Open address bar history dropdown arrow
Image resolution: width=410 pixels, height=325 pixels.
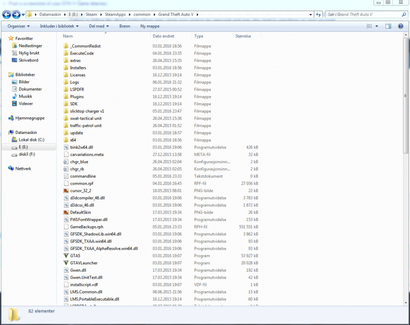click(x=311, y=15)
